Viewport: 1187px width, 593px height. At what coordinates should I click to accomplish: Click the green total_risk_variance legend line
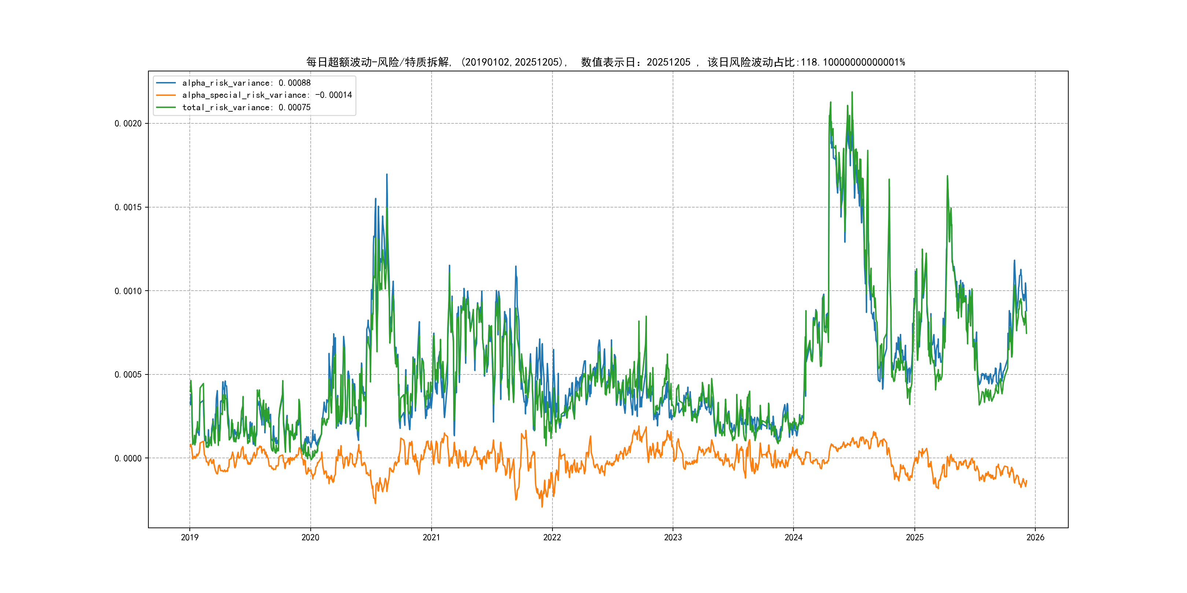(x=166, y=107)
